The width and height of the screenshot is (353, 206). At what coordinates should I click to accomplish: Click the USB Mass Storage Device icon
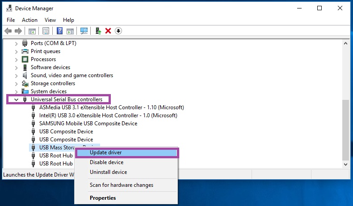[34, 148]
